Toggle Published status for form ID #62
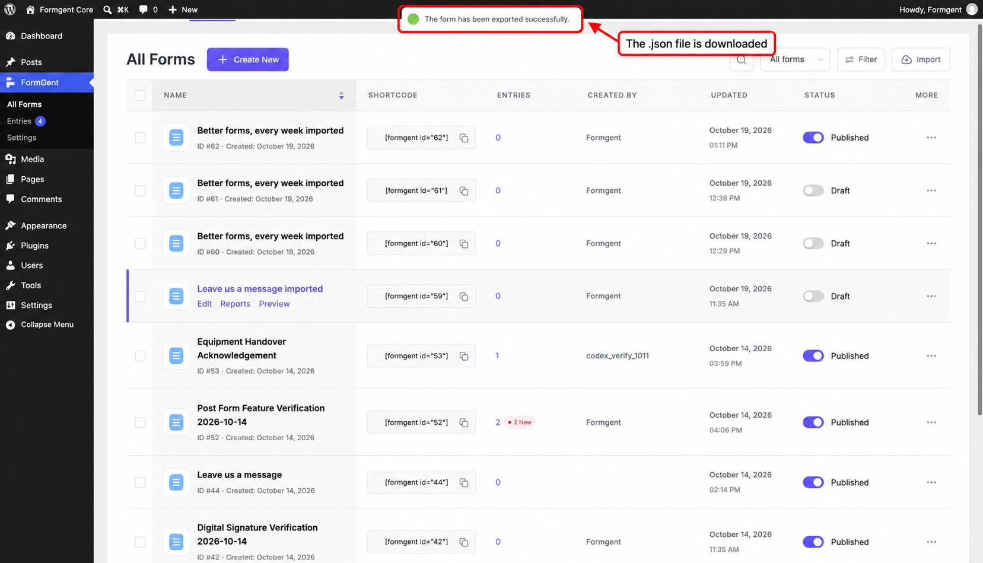Screen dimensions: 983x563 pyautogui.click(x=813, y=138)
